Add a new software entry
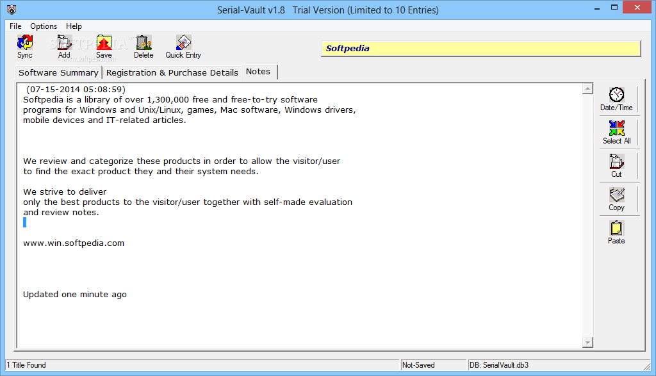 (64, 46)
